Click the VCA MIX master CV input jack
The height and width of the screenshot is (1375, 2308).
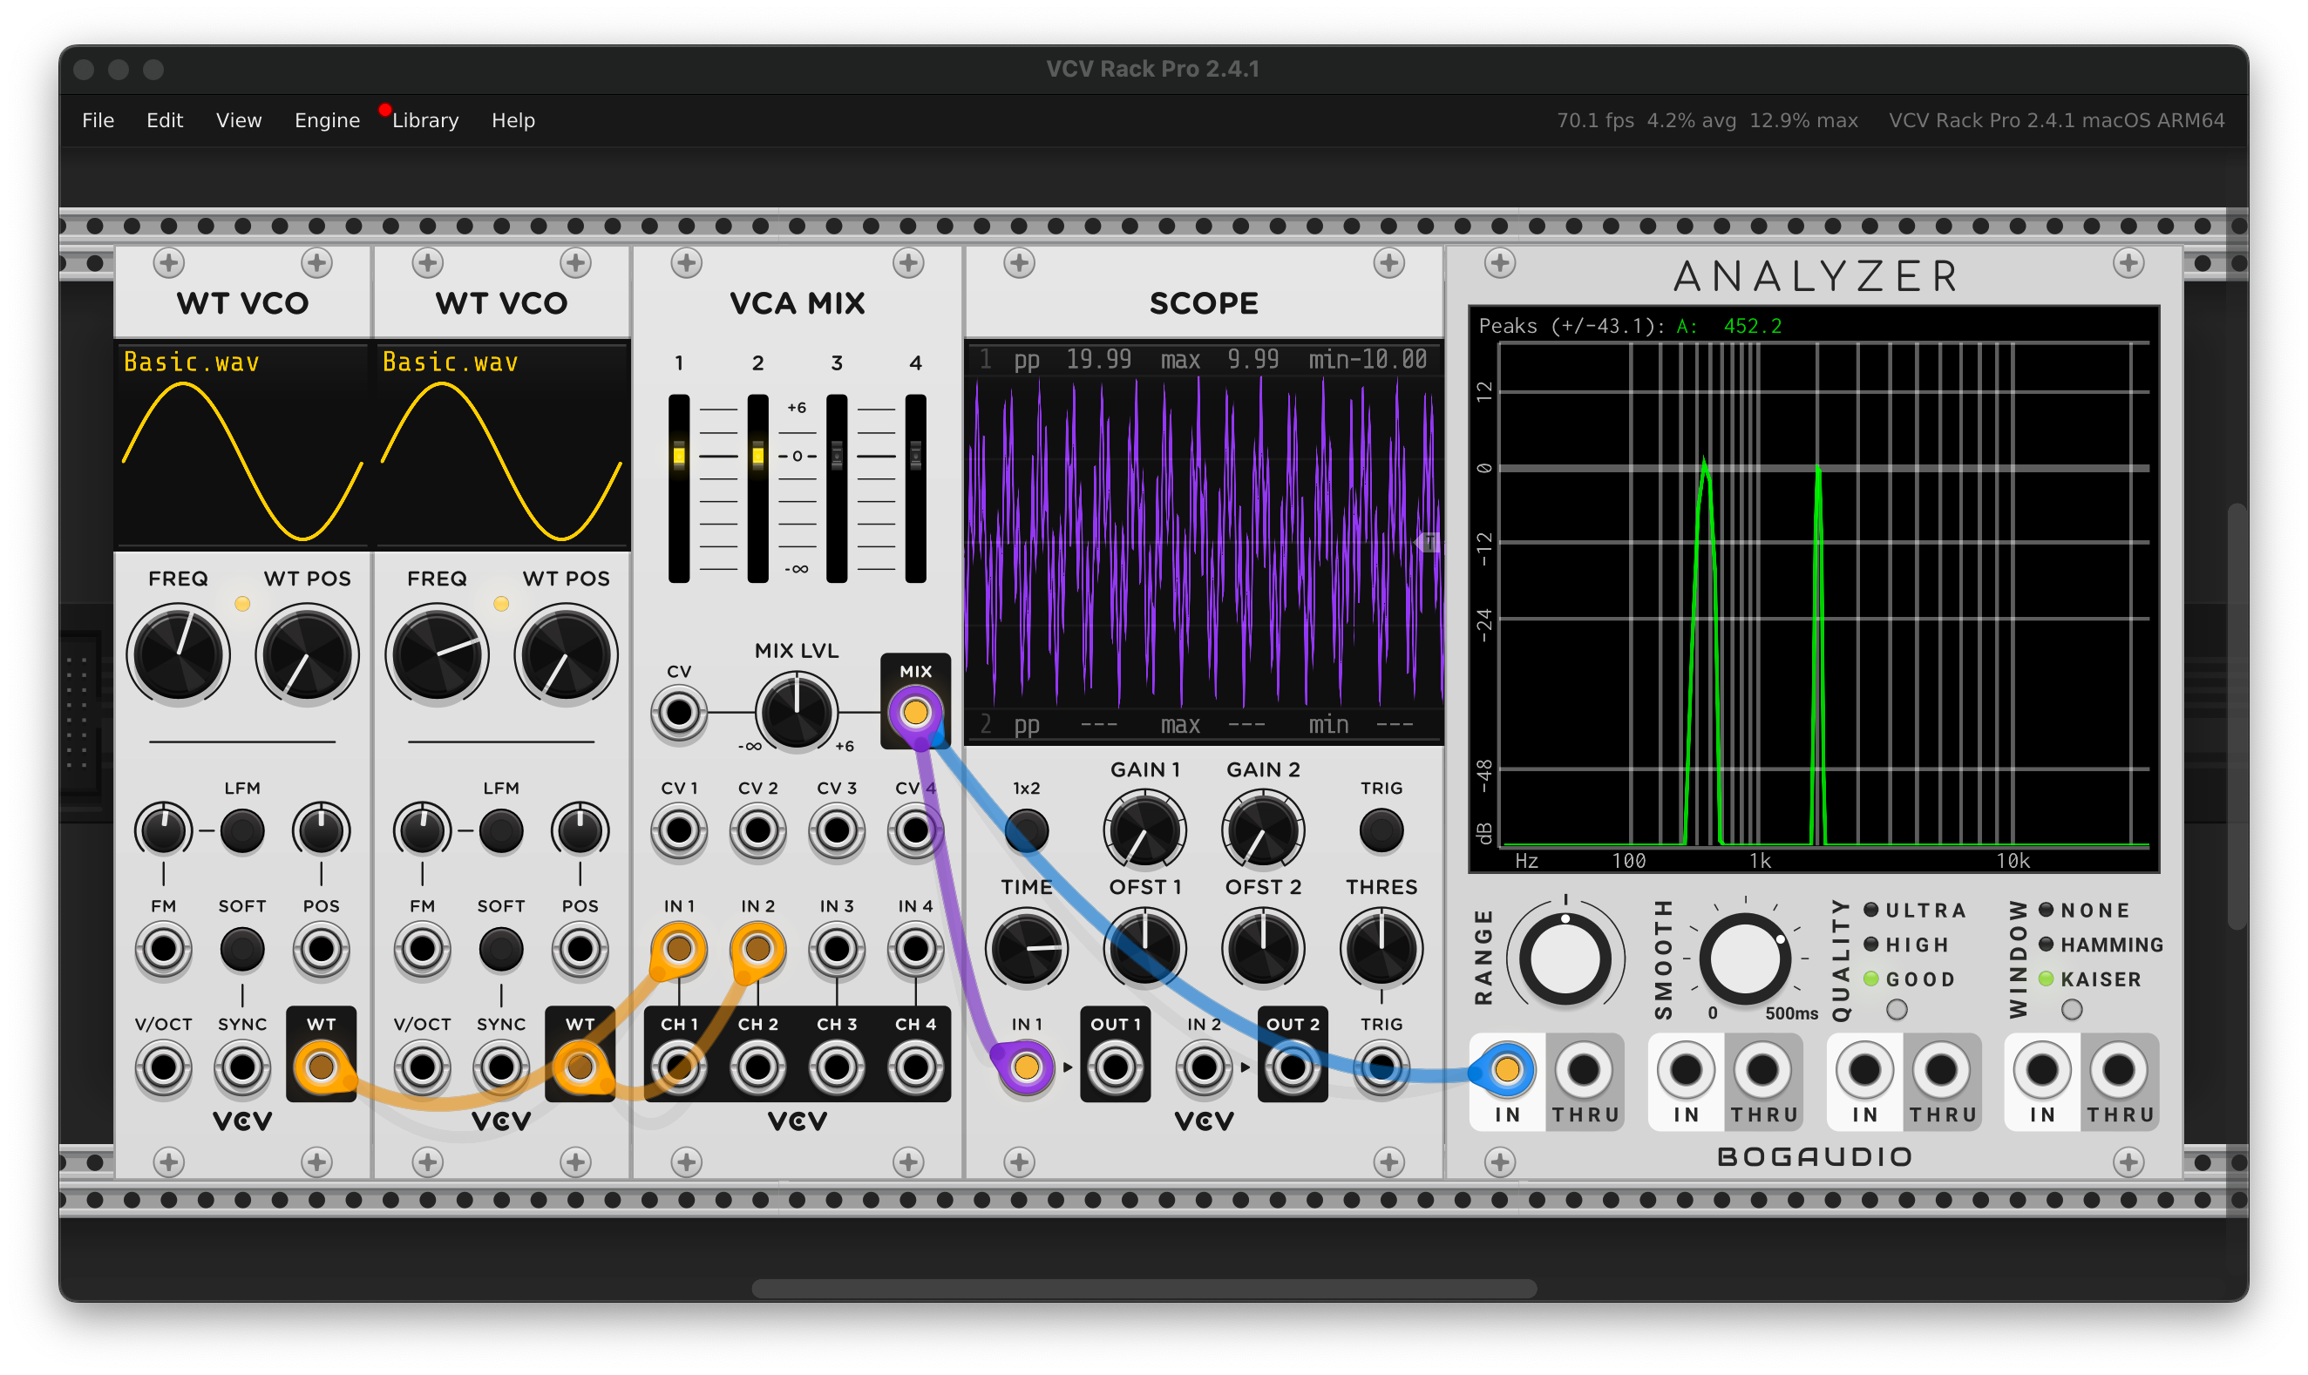[679, 713]
